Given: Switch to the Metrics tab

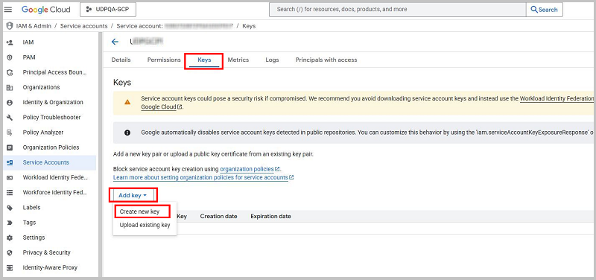Looking at the screenshot, I should [x=238, y=60].
